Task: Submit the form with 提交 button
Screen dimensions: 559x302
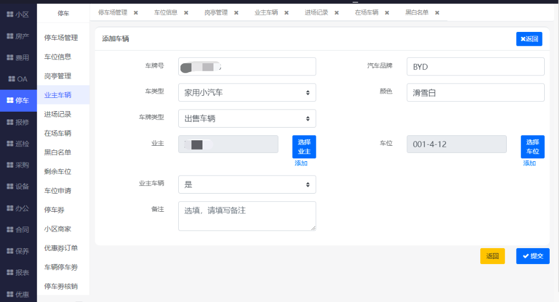Action: (x=533, y=256)
